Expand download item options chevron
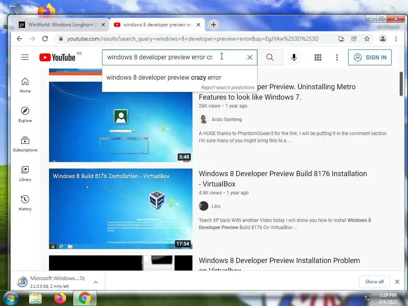 click(x=96, y=282)
